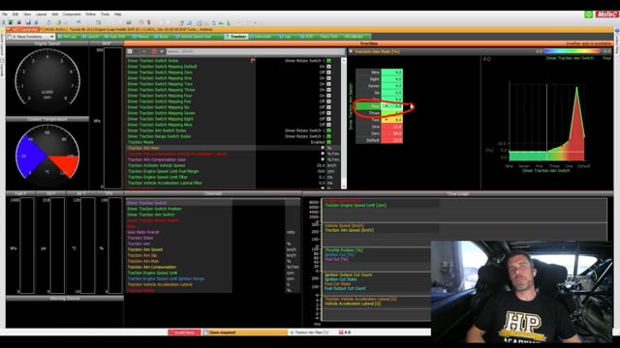The width and height of the screenshot is (620, 348).
Task: Select Driver Traction Aim Switch channel
Action: [151, 215]
